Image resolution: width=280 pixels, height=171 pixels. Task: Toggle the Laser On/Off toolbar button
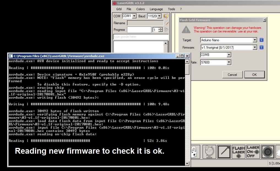coord(253,152)
